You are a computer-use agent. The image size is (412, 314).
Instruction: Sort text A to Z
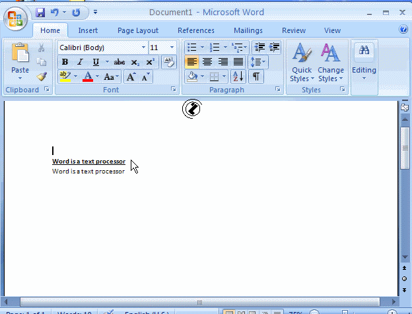238,77
